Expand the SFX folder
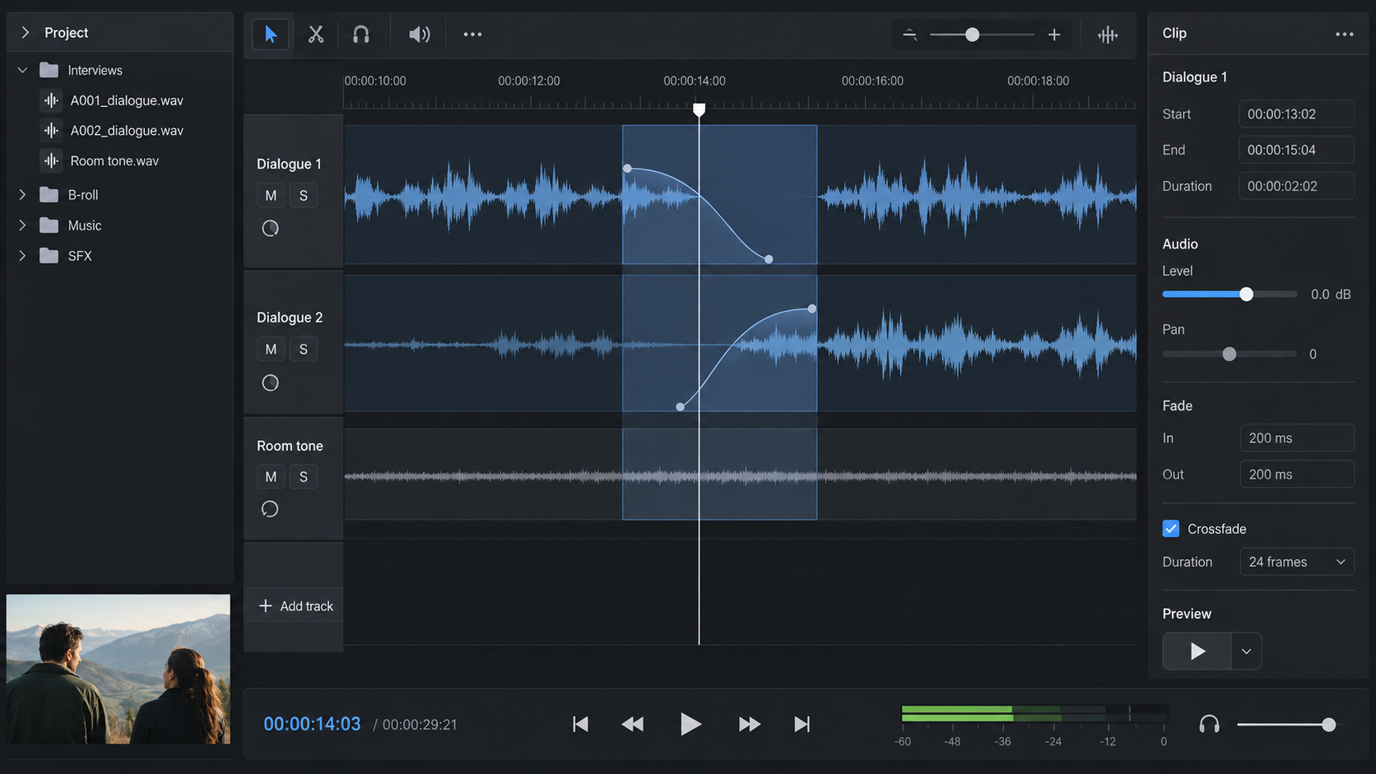This screenshot has height=774, width=1376. [23, 256]
